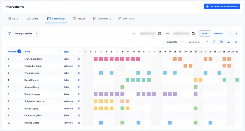Viewport: 245px width, 131px height.
Task: Click the name David Esterel
Action: coord(31,80)
